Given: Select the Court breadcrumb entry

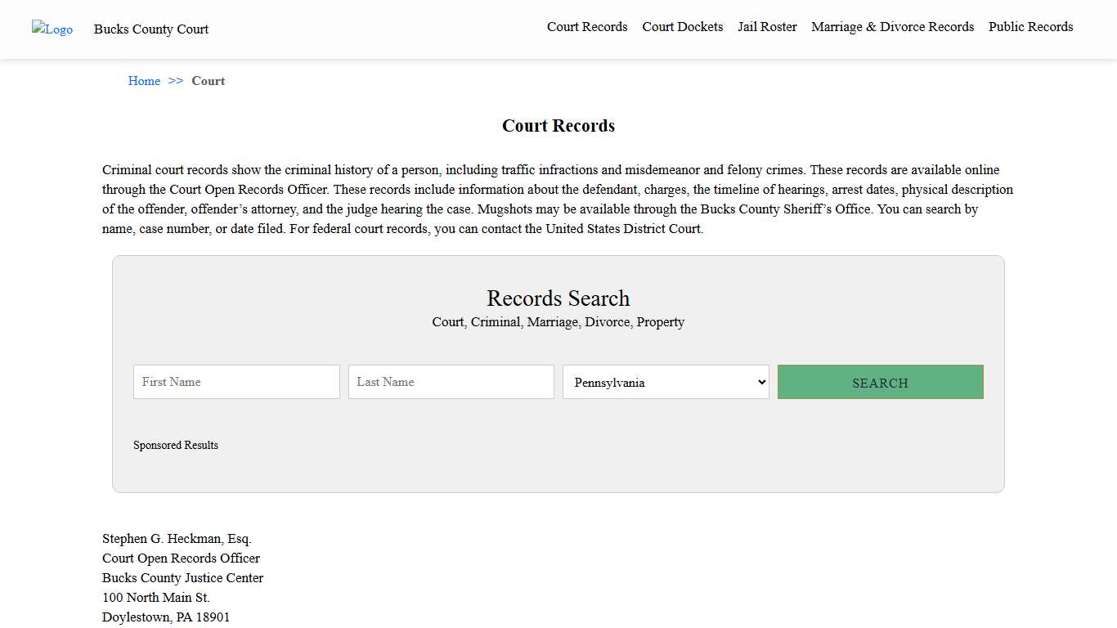Looking at the screenshot, I should coord(208,80).
